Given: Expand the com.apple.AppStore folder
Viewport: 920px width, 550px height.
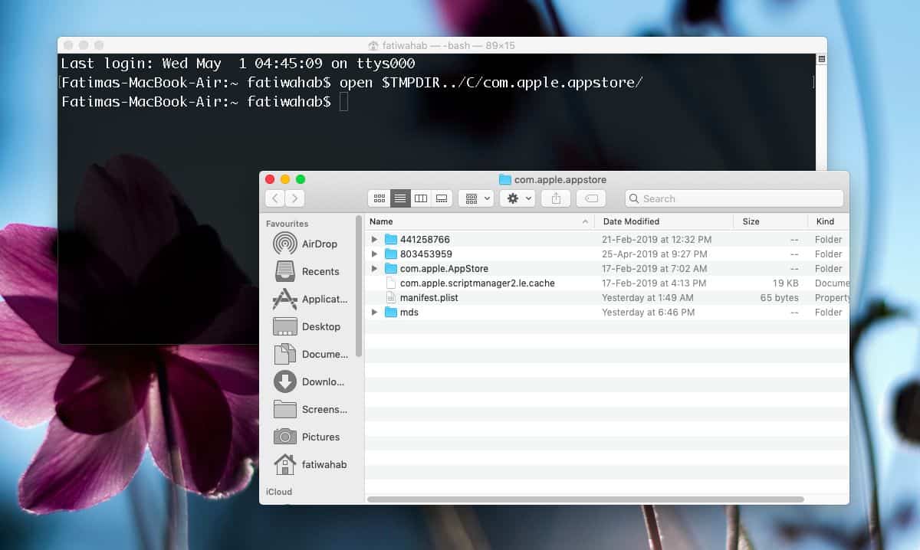Looking at the screenshot, I should point(374,269).
